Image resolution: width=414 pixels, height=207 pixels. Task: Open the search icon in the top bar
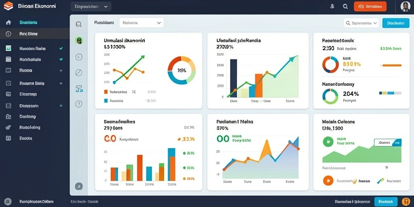(345, 7)
